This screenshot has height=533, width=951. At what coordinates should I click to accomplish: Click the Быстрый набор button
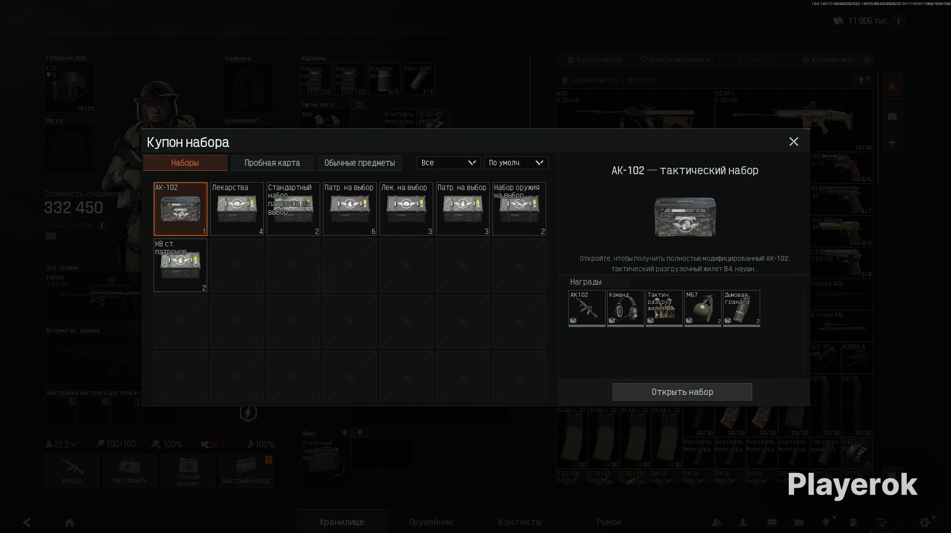coord(246,471)
